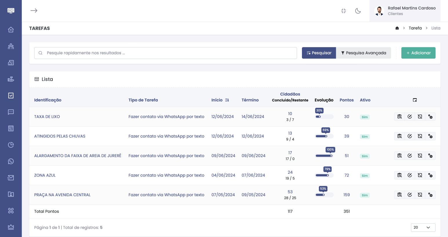
Task: Edit the TAXA DE LIXO task
Action: 410,117
